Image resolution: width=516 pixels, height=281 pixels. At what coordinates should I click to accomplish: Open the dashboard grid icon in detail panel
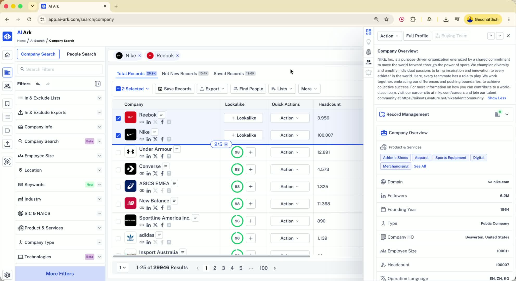pyautogui.click(x=368, y=32)
